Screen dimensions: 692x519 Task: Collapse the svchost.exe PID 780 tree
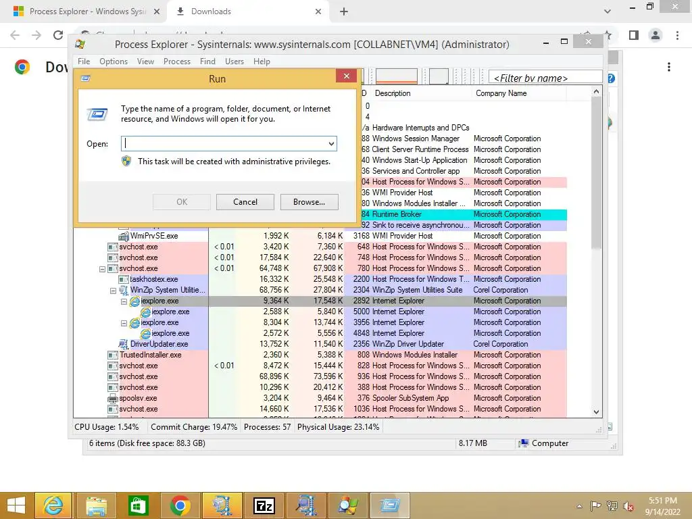point(103,269)
